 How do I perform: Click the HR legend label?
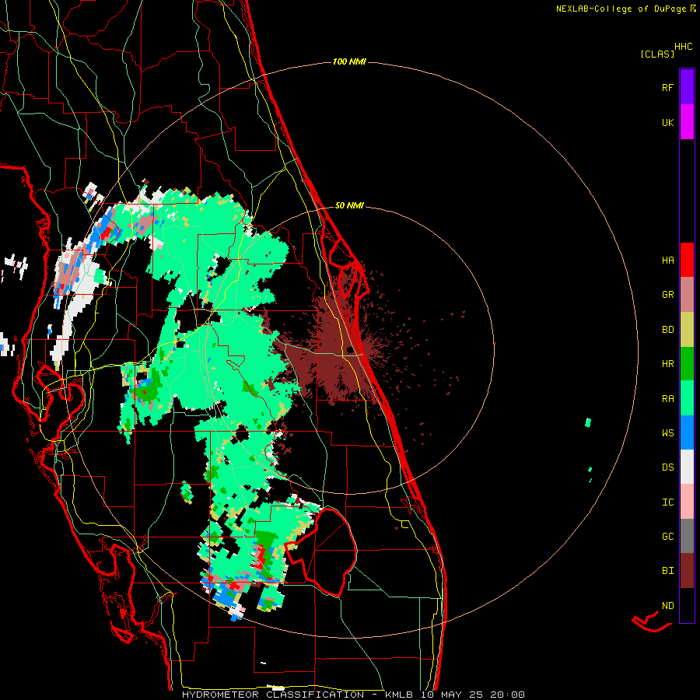coord(667,364)
